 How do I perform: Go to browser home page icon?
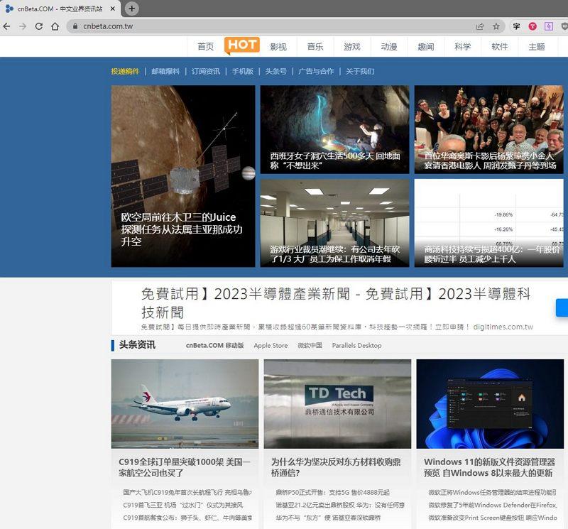[55, 26]
